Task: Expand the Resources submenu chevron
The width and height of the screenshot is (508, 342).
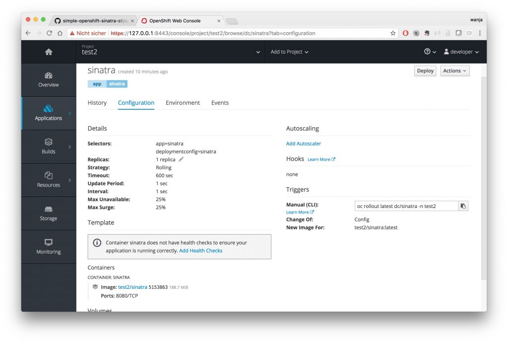Action: [x=69, y=180]
